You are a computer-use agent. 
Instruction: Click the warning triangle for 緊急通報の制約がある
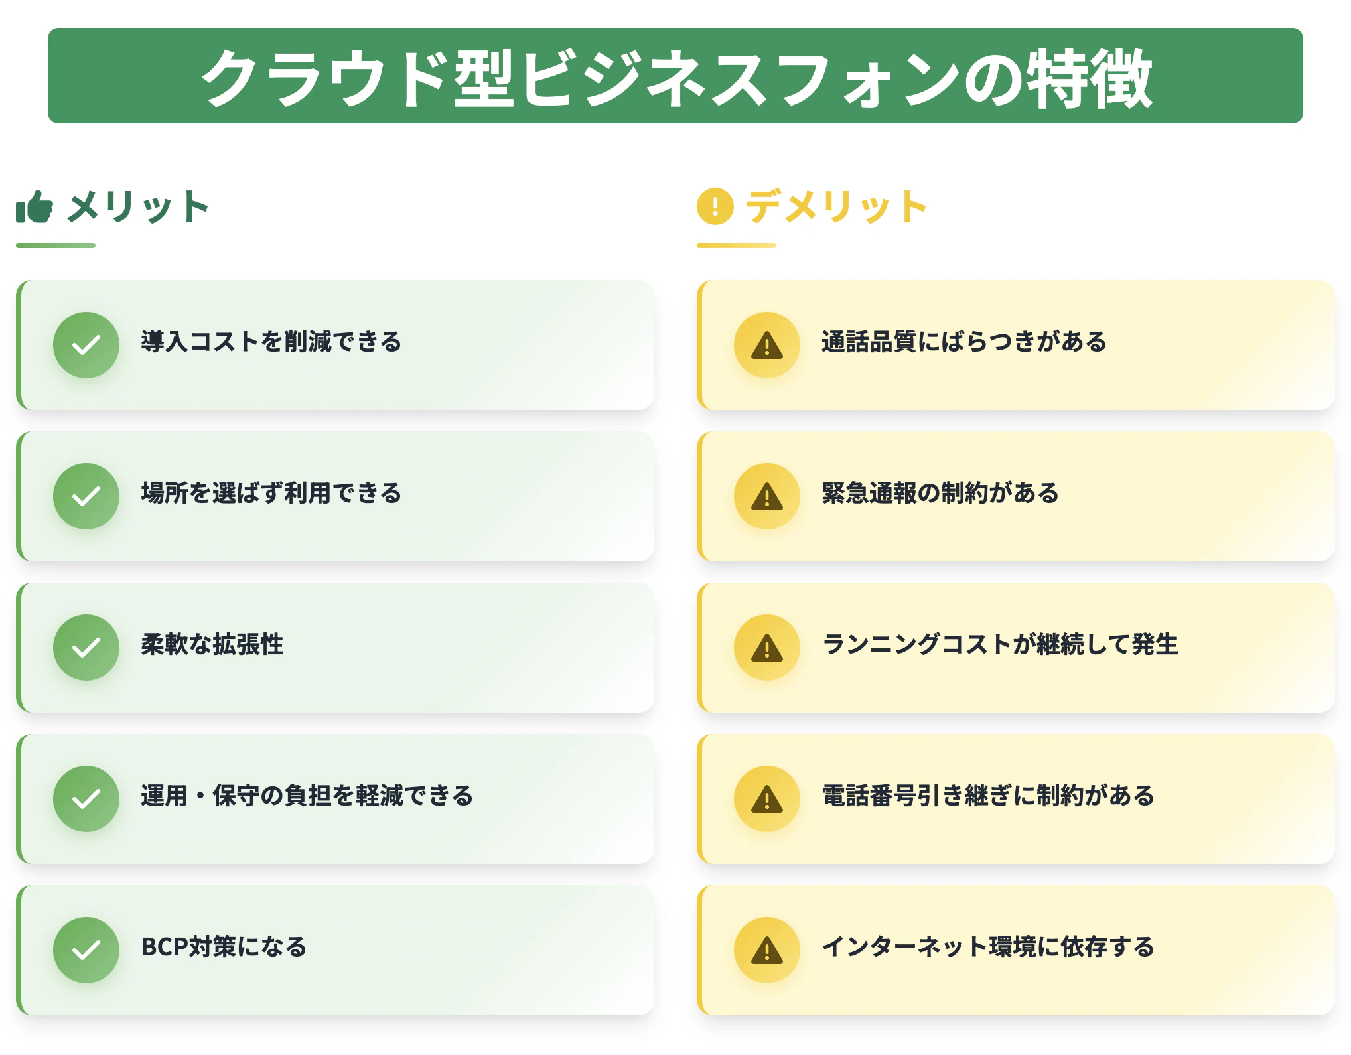[767, 496]
